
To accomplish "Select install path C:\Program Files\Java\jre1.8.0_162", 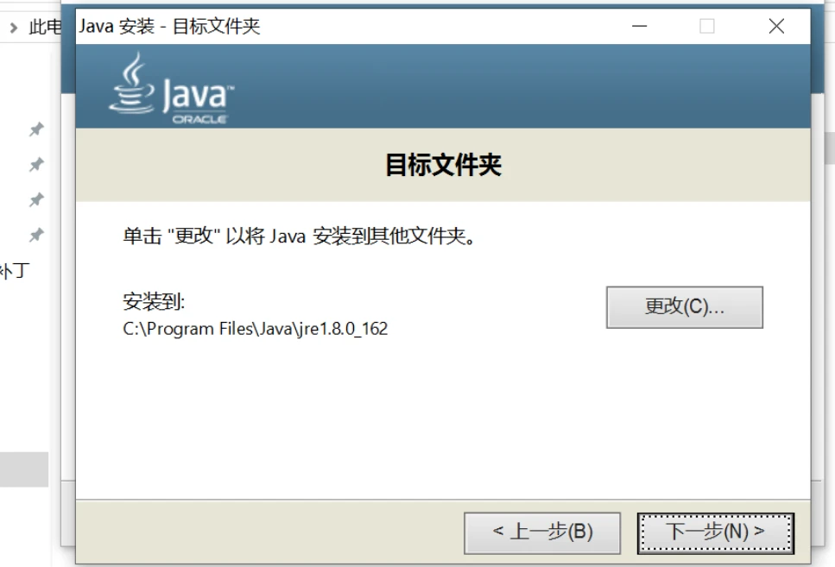I will point(255,329).
